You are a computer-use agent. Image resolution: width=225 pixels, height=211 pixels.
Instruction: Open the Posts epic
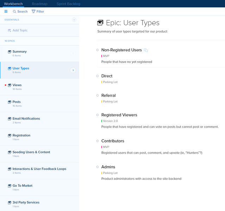(x=39, y=104)
